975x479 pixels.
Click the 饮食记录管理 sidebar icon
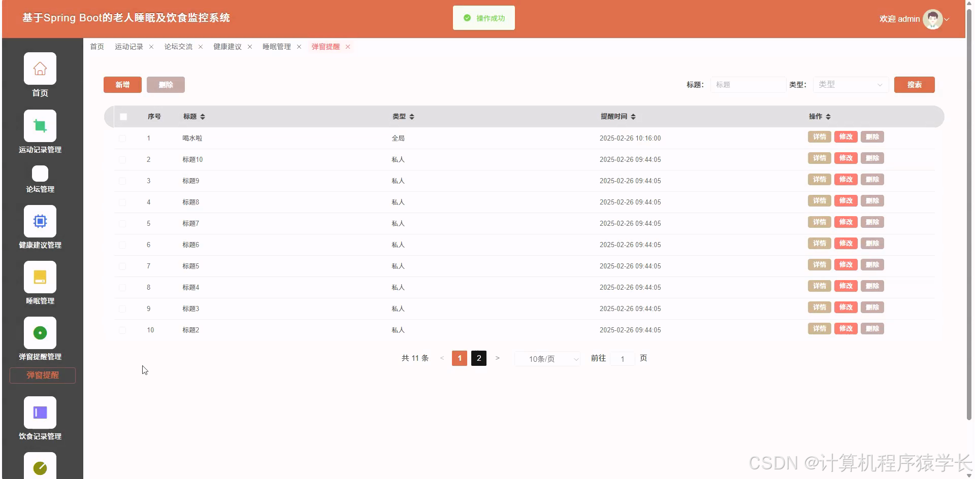40,412
